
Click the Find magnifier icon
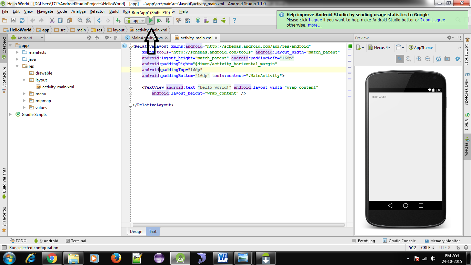(x=80, y=21)
